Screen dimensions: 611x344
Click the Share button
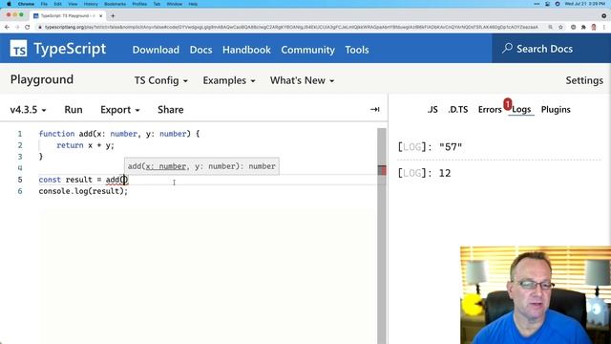pyautogui.click(x=170, y=110)
